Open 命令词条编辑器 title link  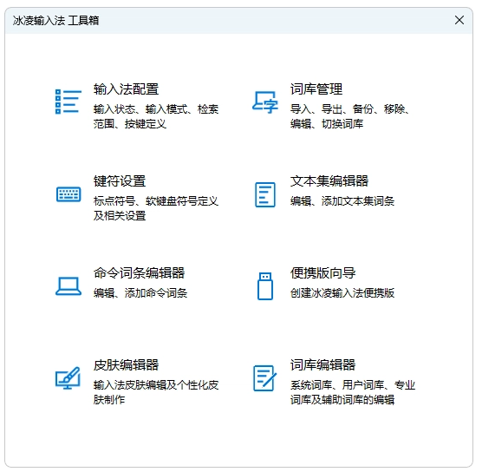(139, 273)
